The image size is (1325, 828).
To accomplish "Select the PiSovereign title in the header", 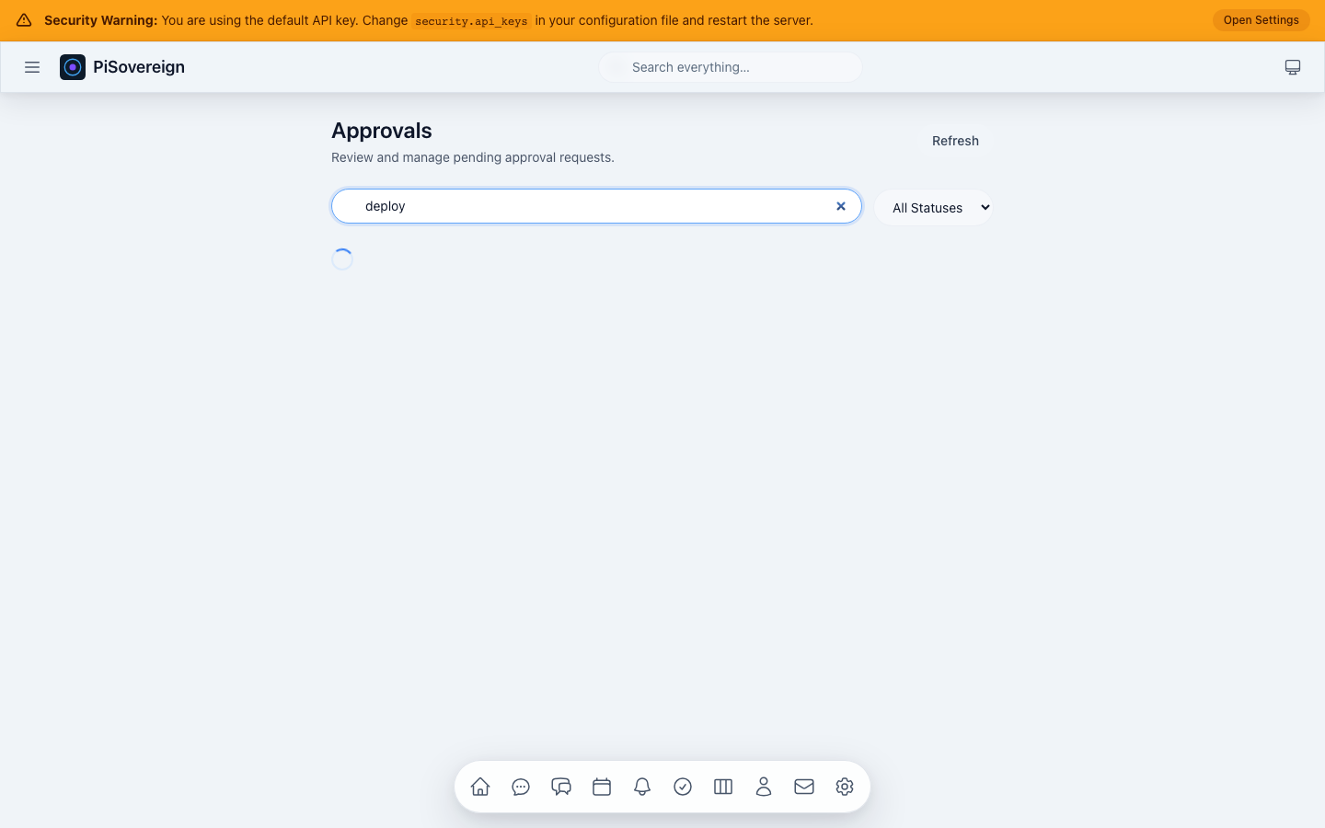I will pyautogui.click(x=139, y=66).
